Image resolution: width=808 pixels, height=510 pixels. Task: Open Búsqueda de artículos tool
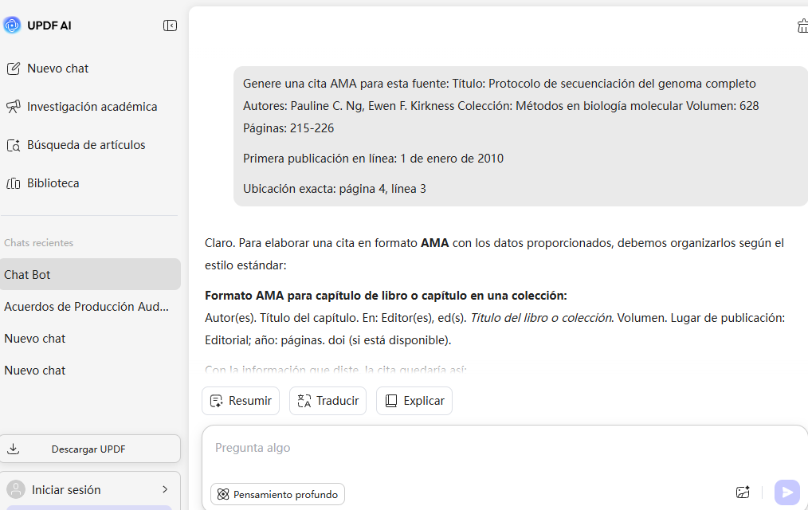86,144
